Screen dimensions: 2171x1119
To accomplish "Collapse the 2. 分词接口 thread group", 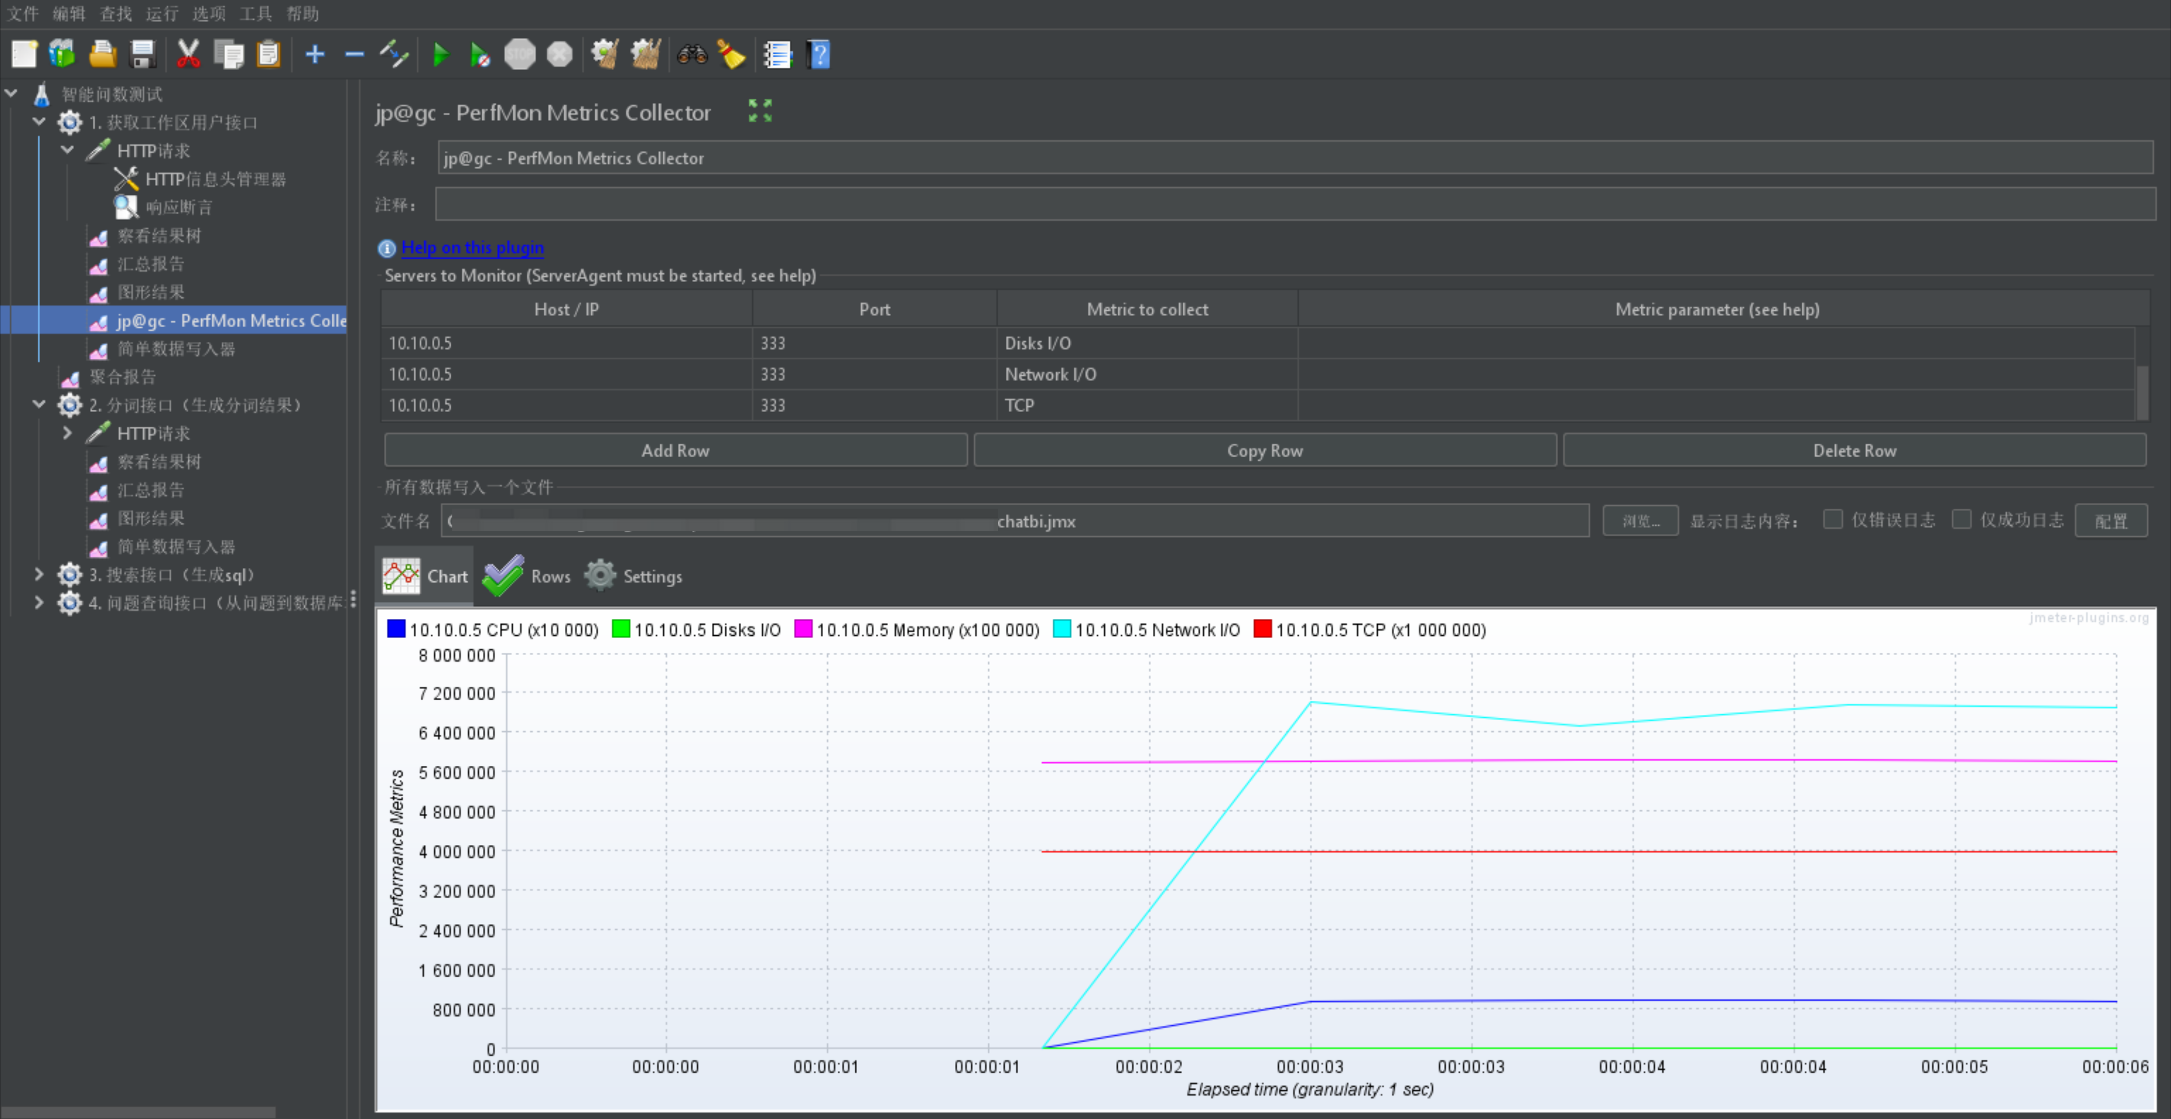I will coord(39,405).
